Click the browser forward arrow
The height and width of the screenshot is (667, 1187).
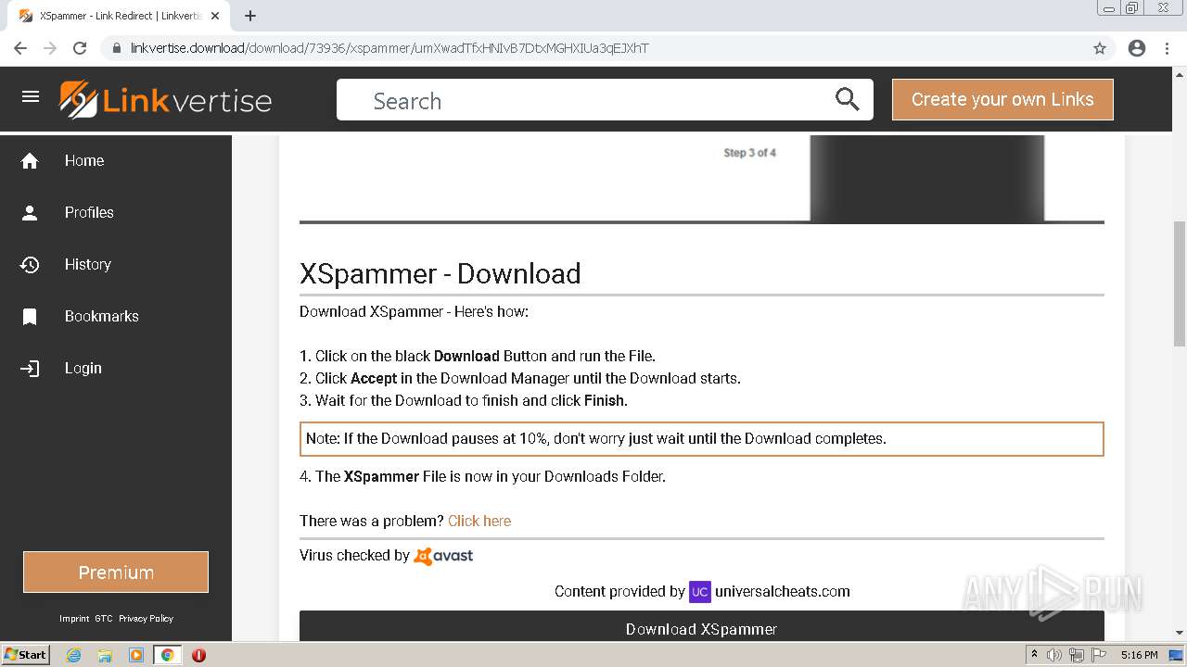click(50, 48)
